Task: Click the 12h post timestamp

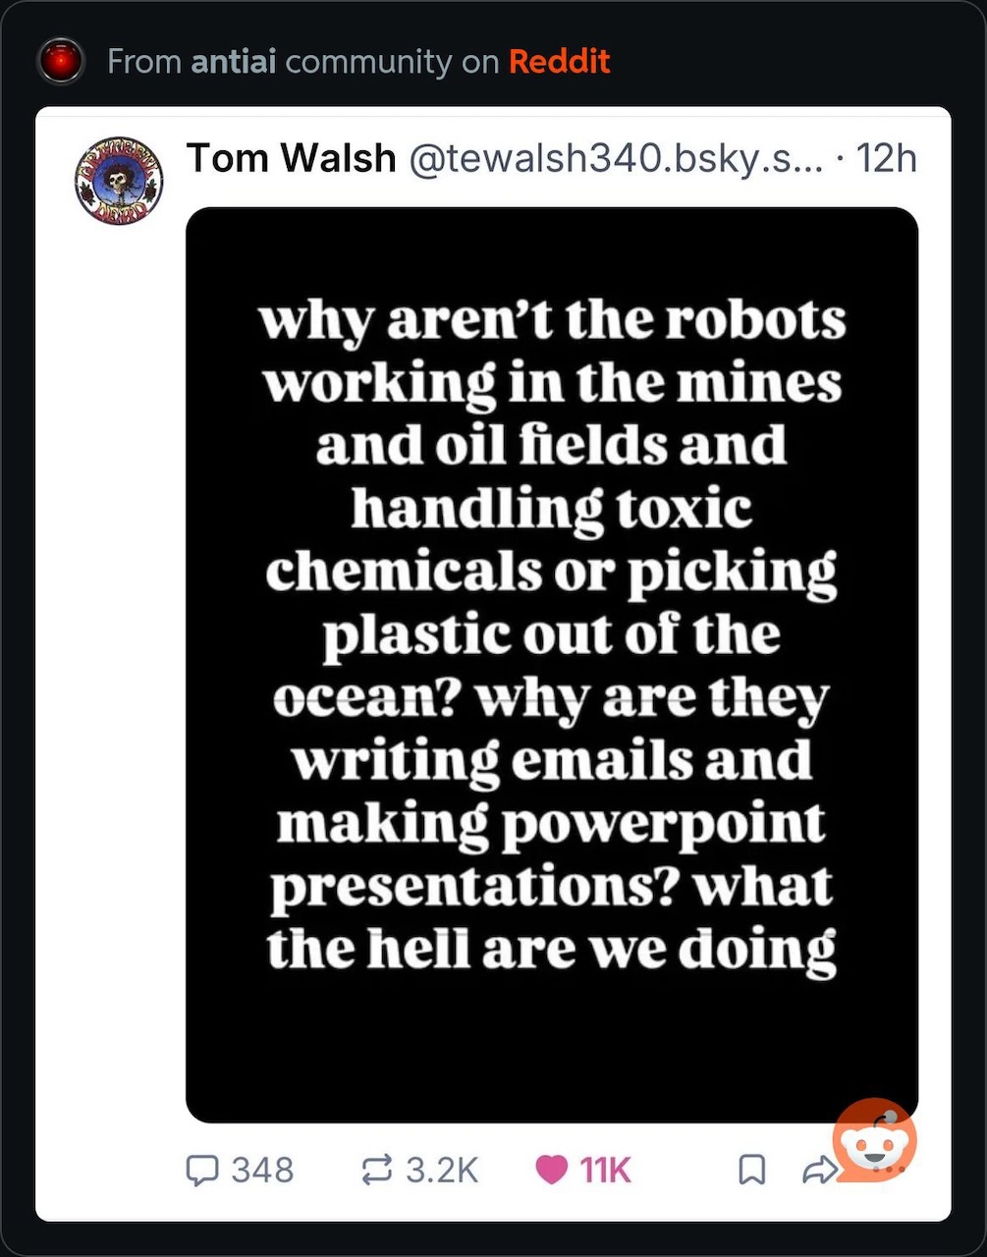Action: click(886, 157)
